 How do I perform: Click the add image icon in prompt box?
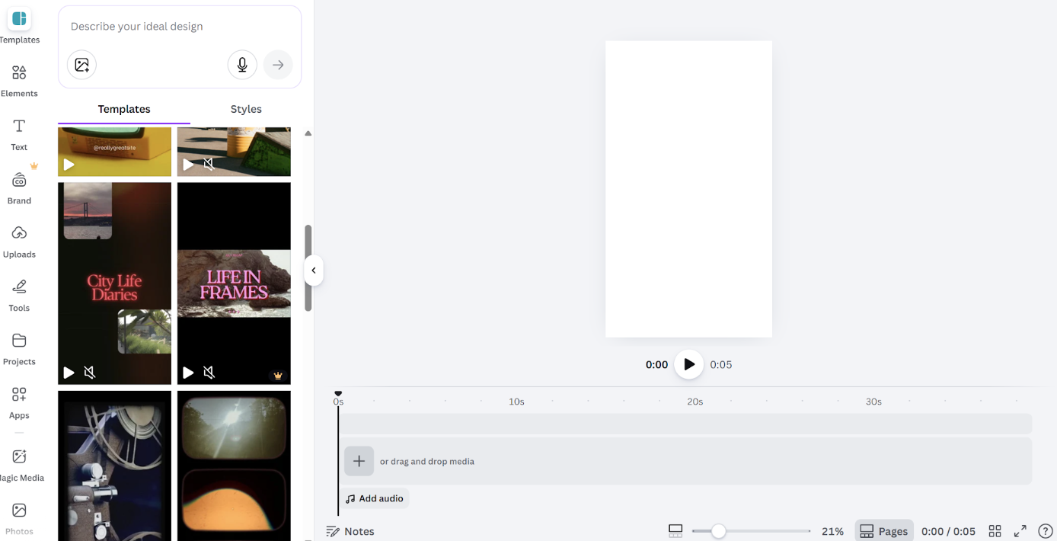[x=82, y=66]
